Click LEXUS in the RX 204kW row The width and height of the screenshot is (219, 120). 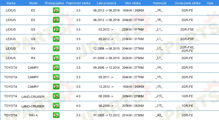point(11,49)
